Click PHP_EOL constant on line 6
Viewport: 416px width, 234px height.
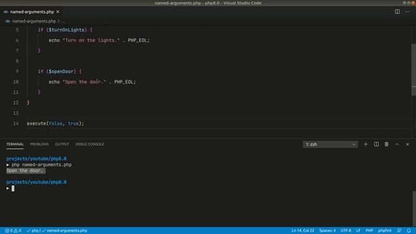click(137, 40)
